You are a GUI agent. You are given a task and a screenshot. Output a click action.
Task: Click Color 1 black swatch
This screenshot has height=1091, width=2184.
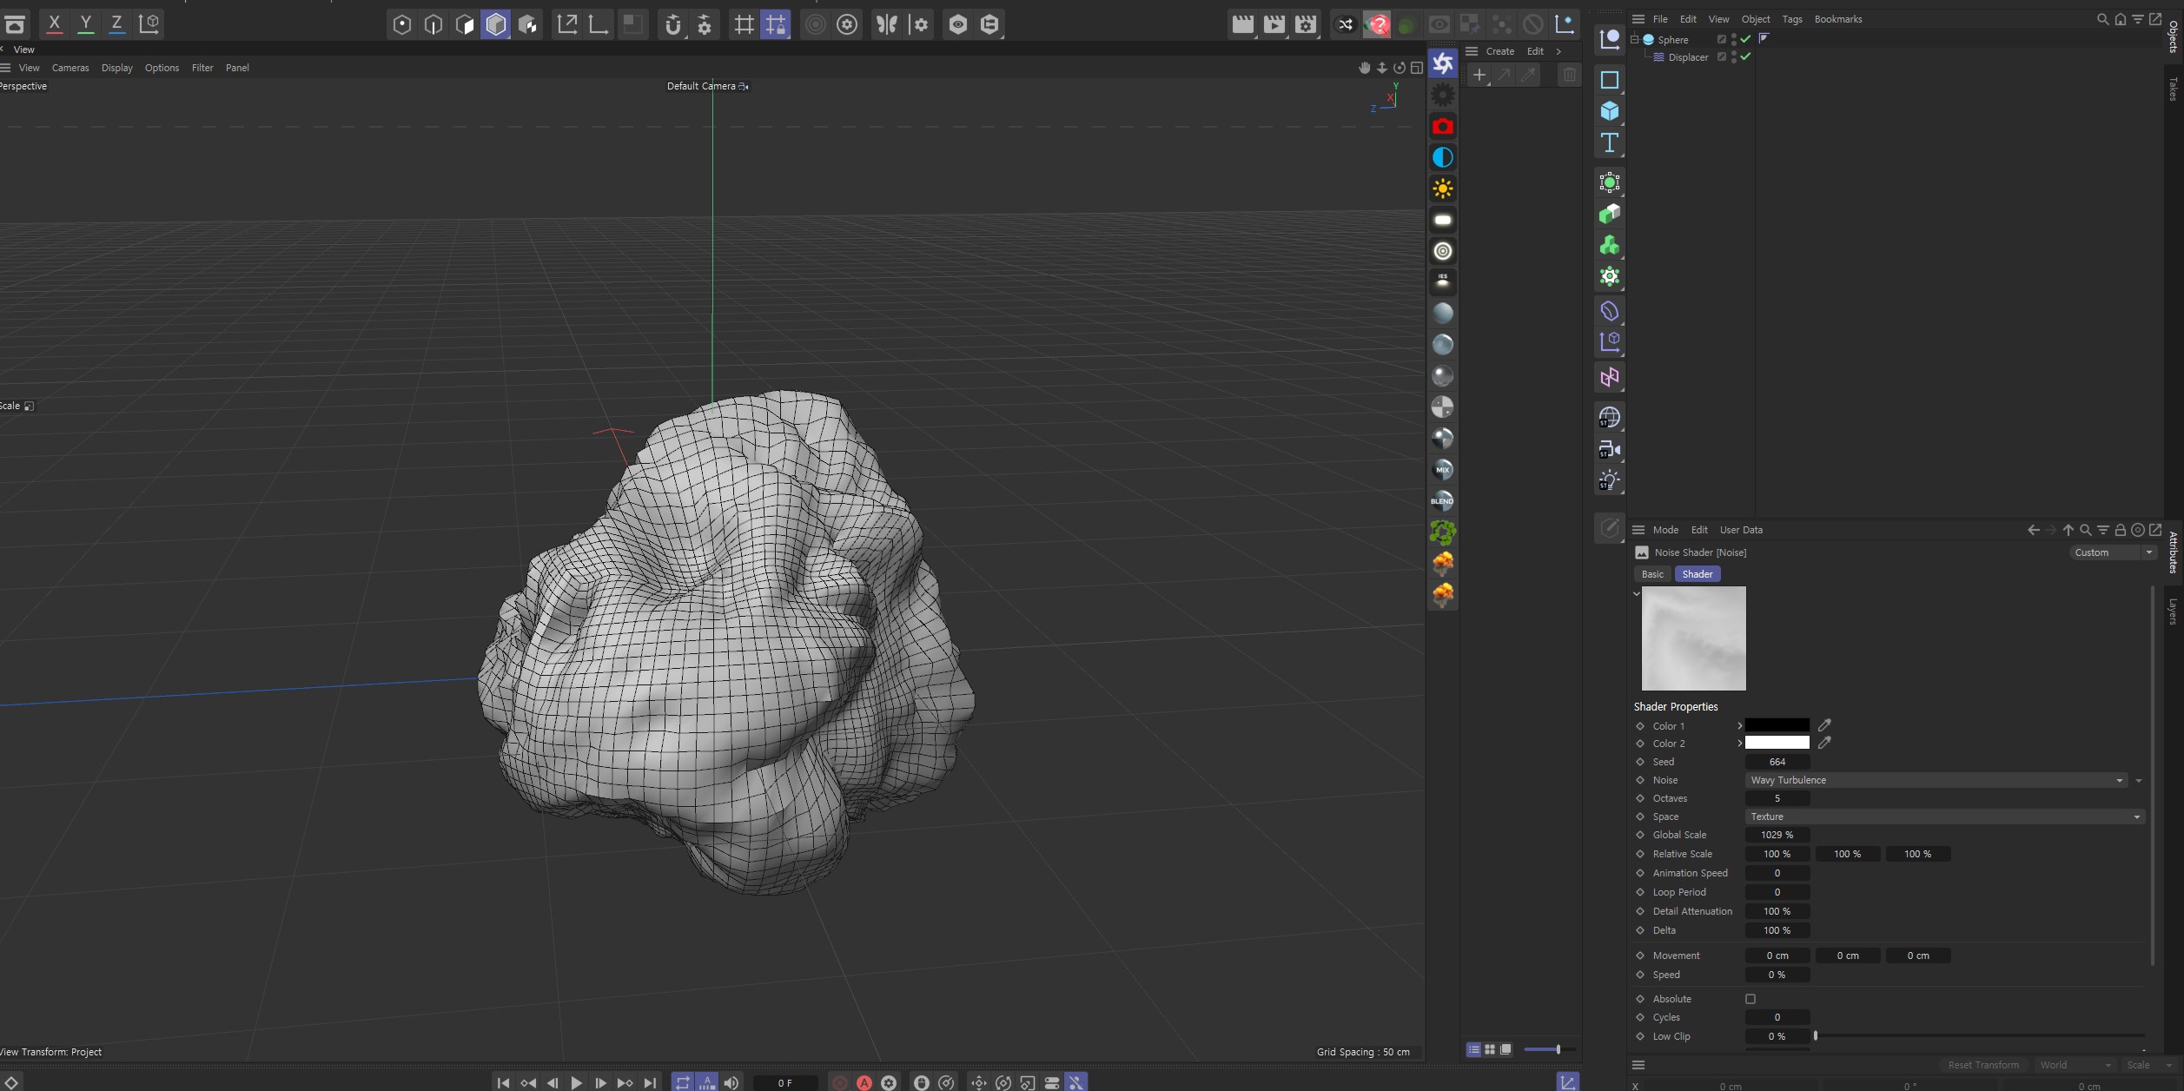point(1777,725)
